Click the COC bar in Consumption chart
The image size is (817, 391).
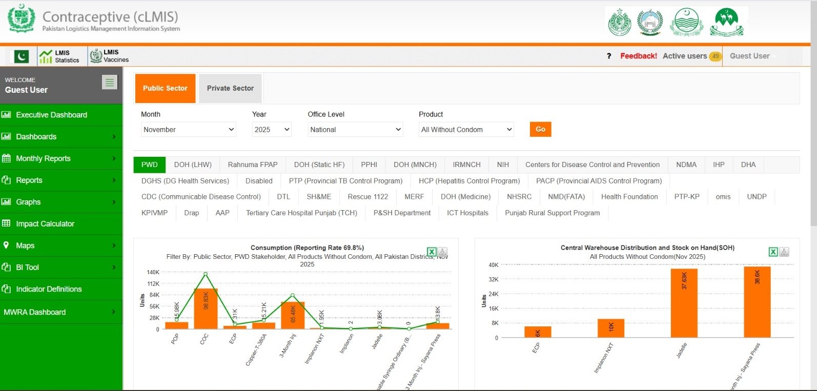pos(206,309)
